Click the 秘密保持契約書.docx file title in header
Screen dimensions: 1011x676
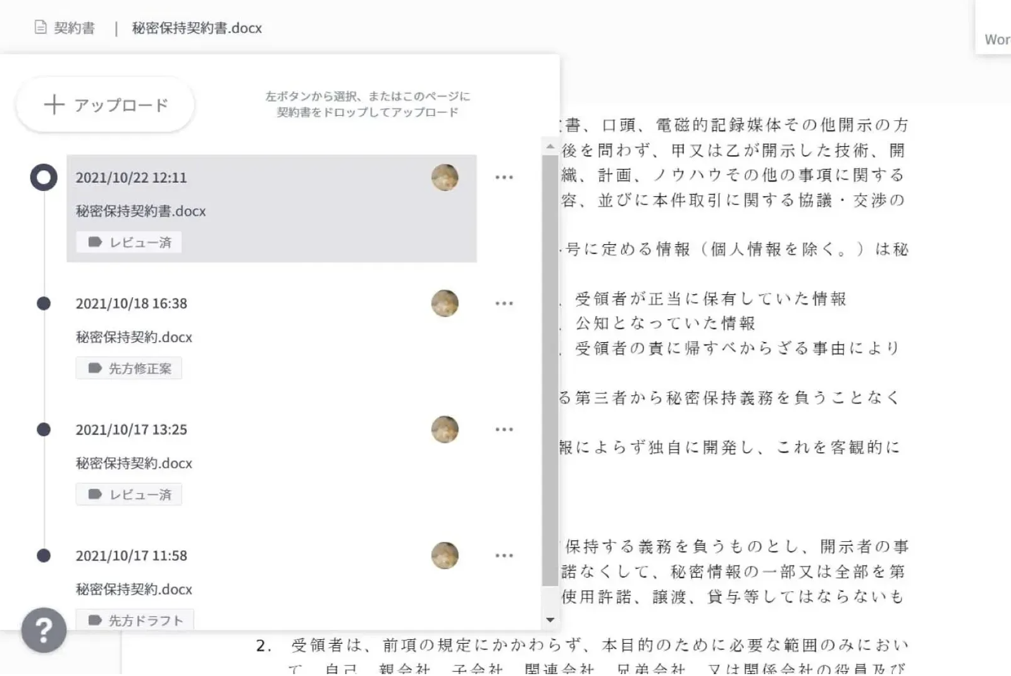tap(197, 28)
